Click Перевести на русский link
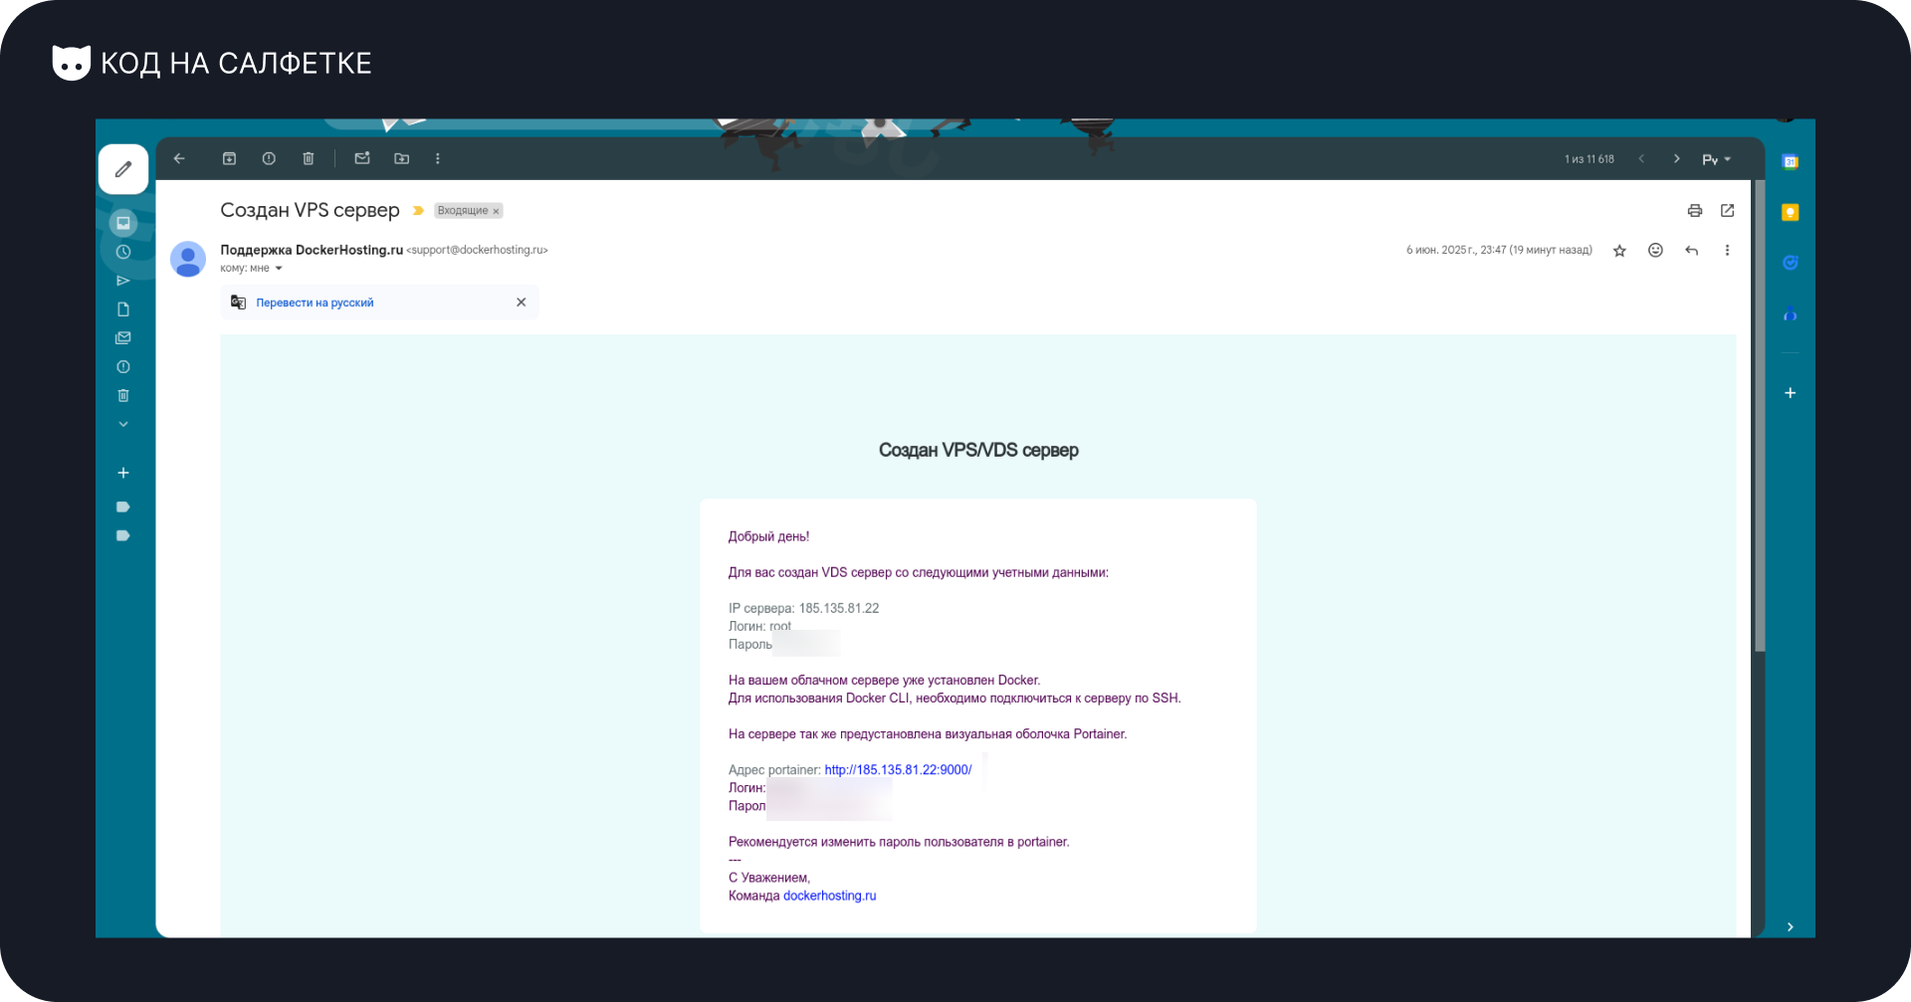 pyautogui.click(x=315, y=302)
